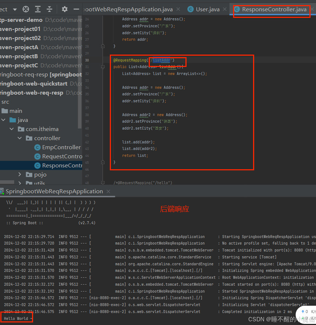Click line number 30 in the gutter
Viewport: 316px width, 325px height.
pos(87,60)
